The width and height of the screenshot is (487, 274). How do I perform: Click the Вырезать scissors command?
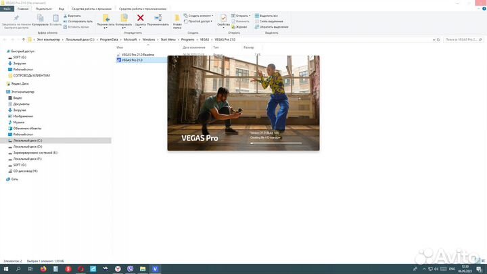72,16
